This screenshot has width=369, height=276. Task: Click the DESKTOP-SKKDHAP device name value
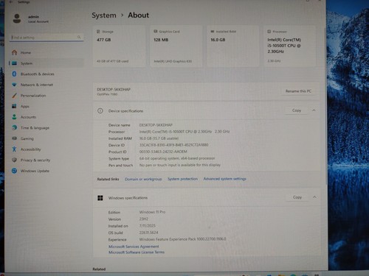click(156, 125)
